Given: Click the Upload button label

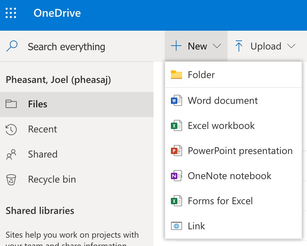Looking at the screenshot, I should [266, 46].
